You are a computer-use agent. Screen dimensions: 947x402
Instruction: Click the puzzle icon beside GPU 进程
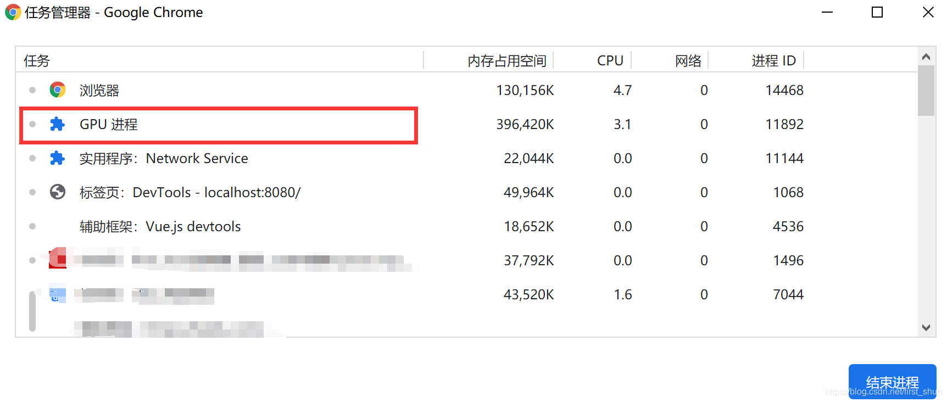click(58, 124)
